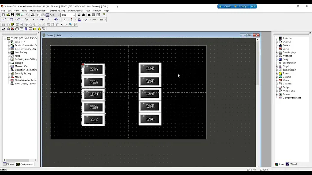Click the Alarm bell icon in parts panel
The width and height of the screenshot is (312, 175).
point(280,73)
